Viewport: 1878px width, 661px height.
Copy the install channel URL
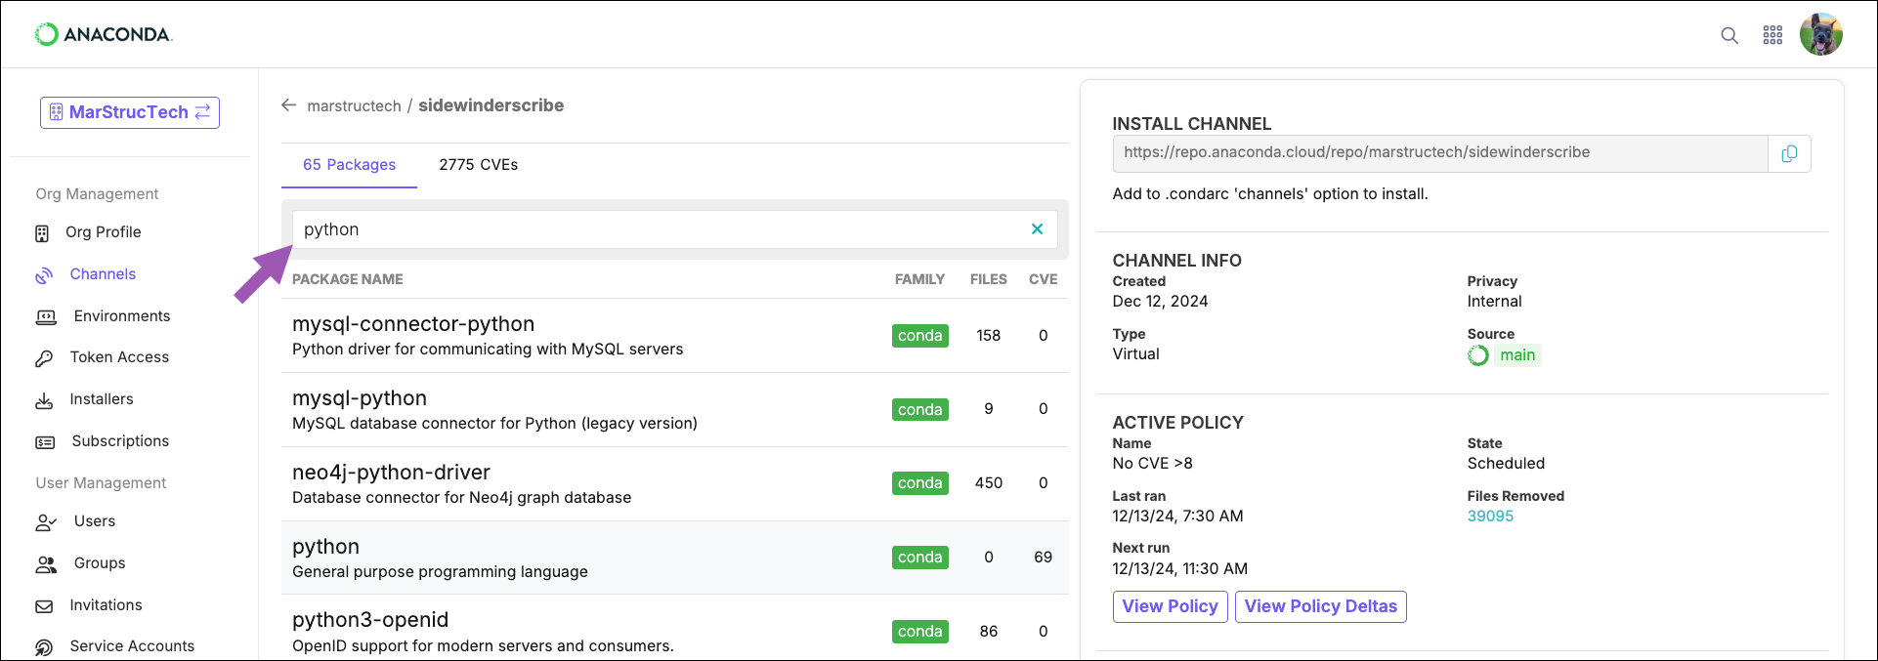[x=1790, y=153]
